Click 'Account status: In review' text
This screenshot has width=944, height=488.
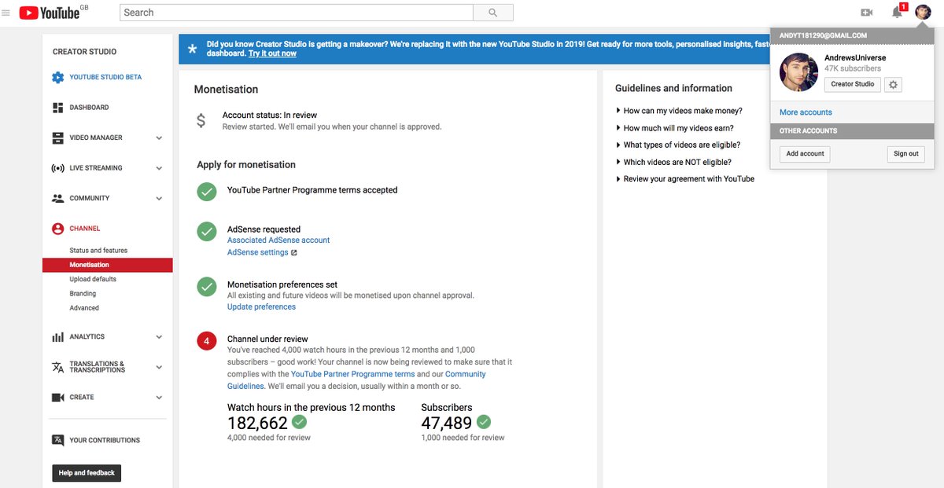pos(270,116)
